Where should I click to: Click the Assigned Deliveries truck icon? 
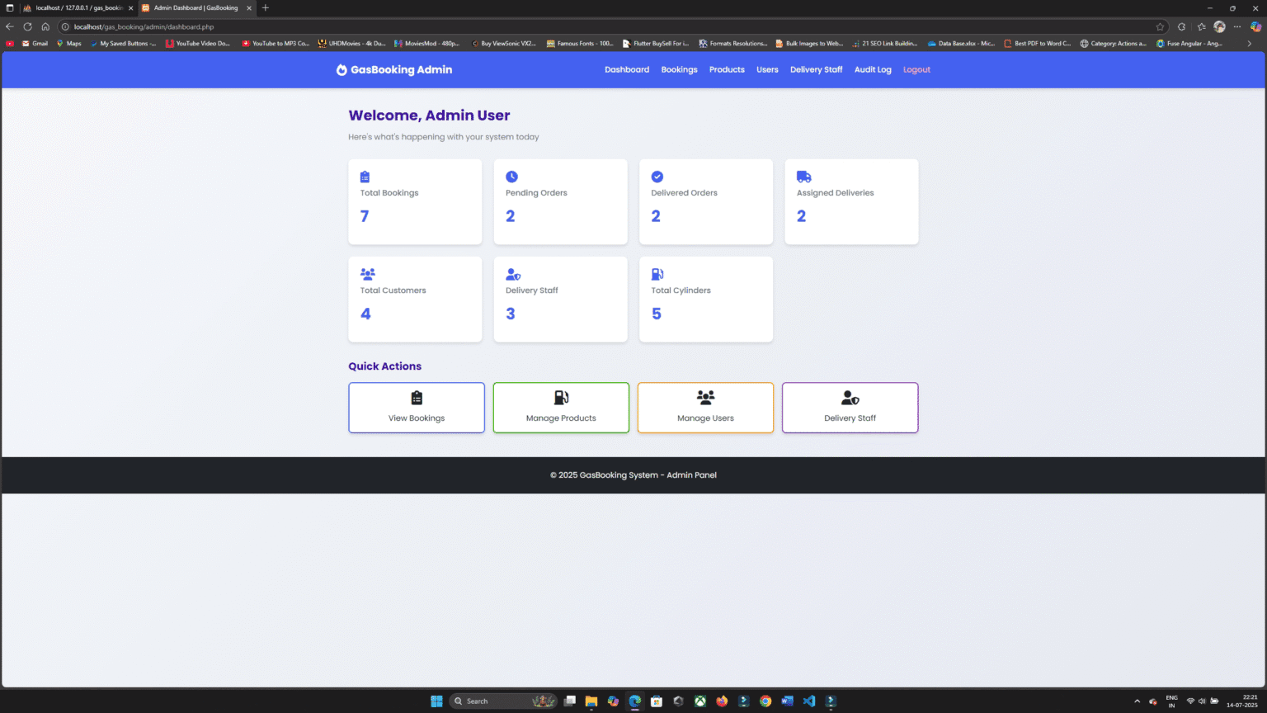coord(803,177)
